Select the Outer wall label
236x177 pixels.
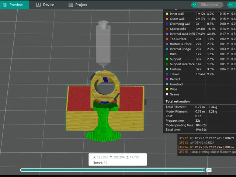[x=177, y=19]
